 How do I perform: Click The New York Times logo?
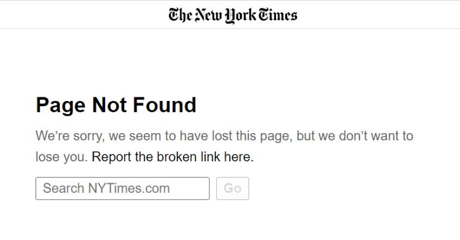(232, 15)
